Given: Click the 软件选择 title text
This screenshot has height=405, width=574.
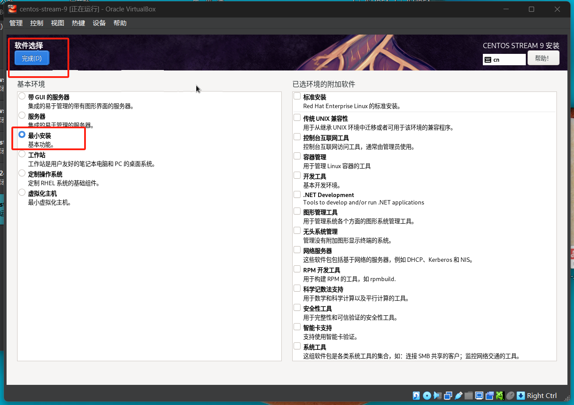Looking at the screenshot, I should pyautogui.click(x=29, y=46).
